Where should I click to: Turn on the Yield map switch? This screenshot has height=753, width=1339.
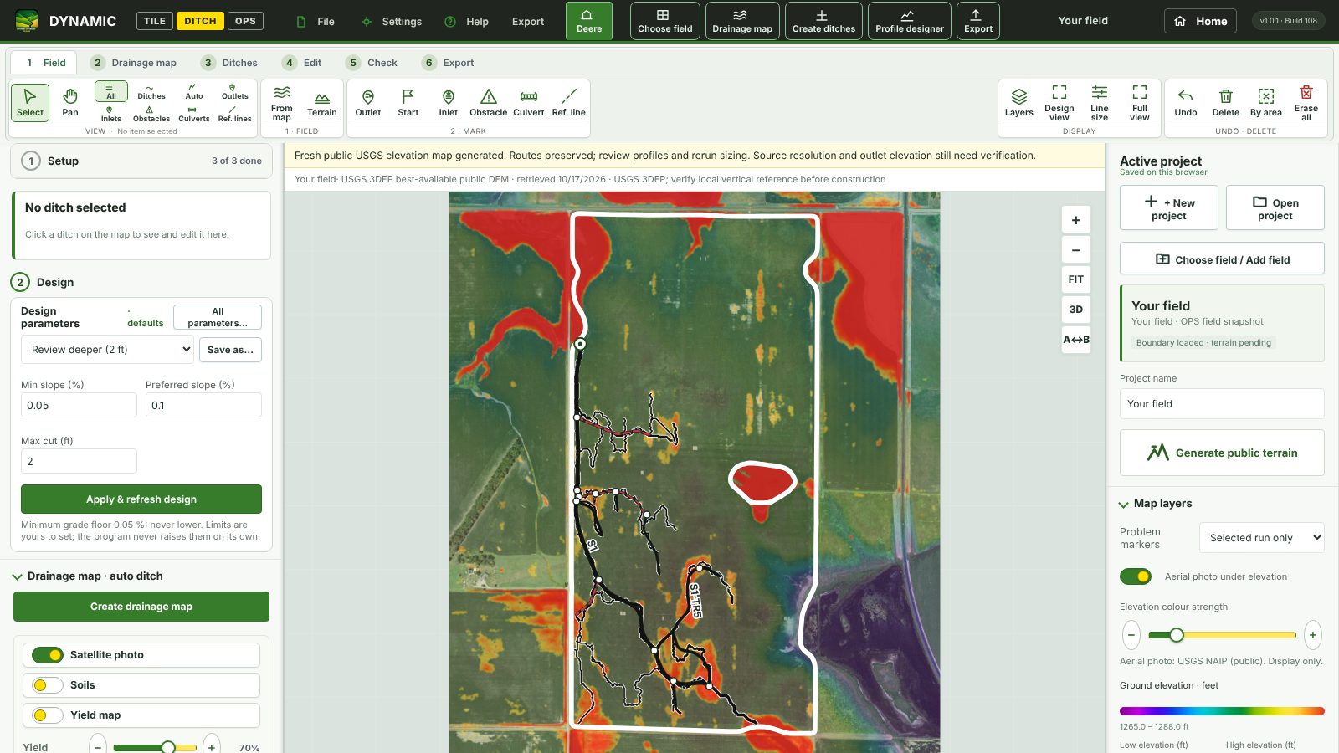tap(48, 715)
